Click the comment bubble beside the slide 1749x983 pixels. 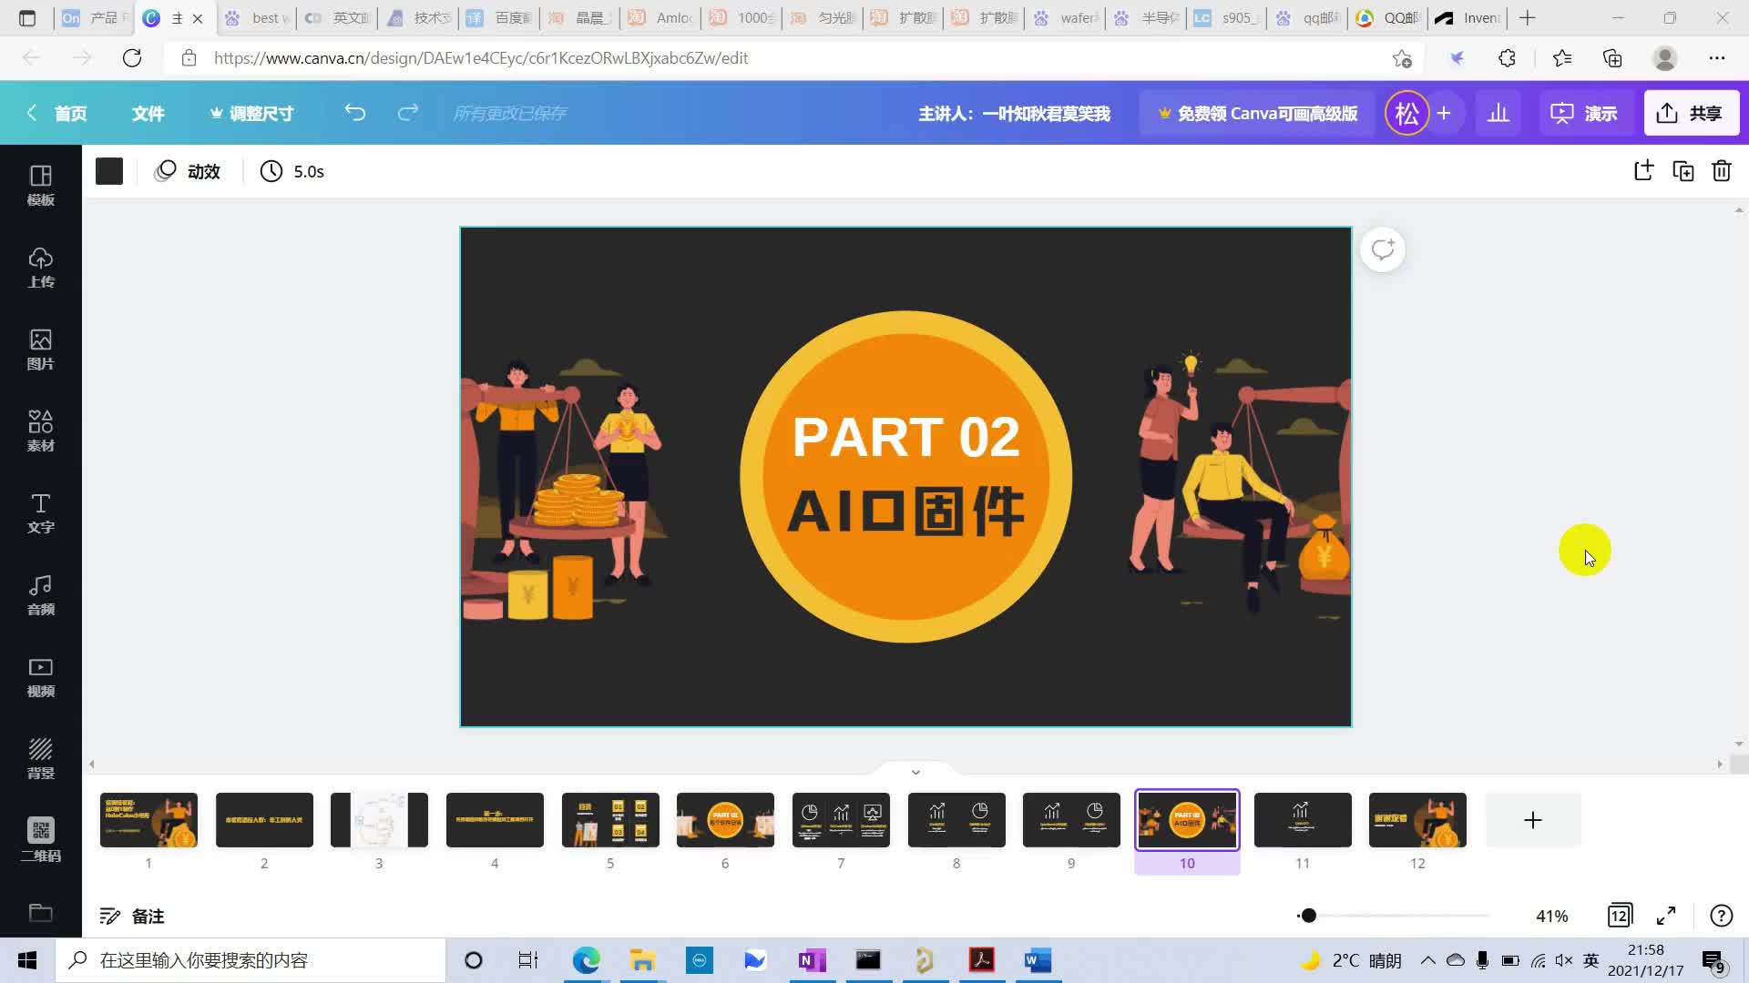(x=1383, y=249)
